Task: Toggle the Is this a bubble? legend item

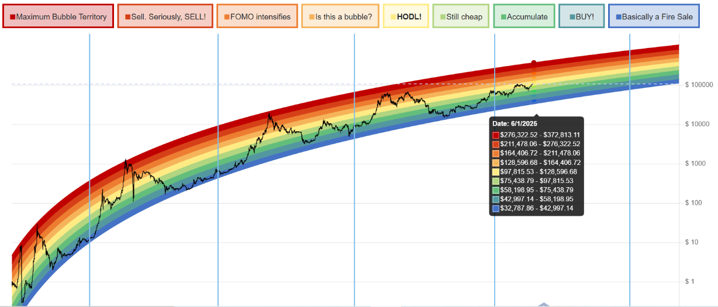Action: click(340, 16)
